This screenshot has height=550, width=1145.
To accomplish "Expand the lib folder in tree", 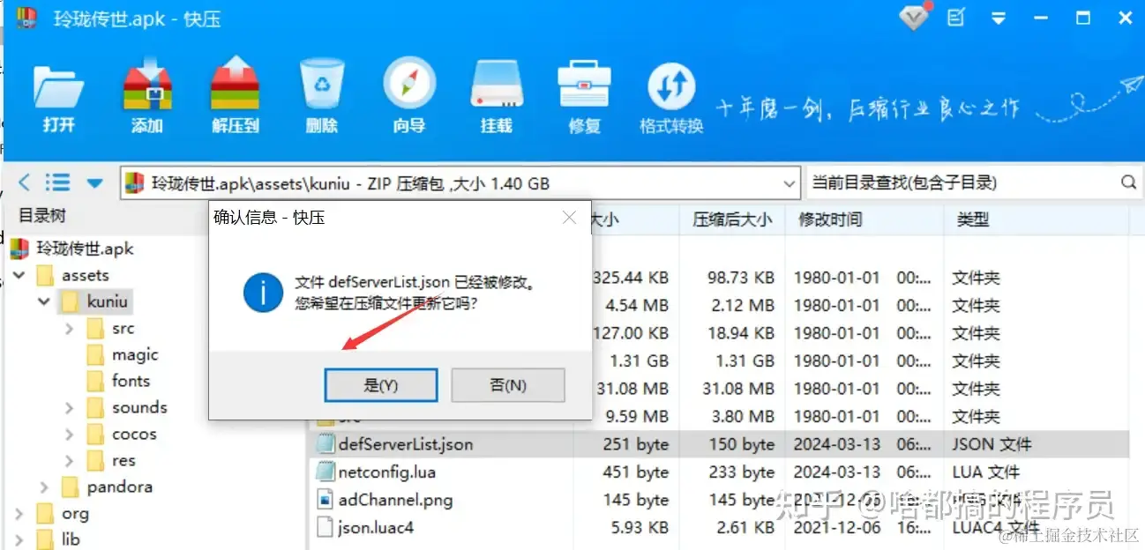I will click(x=19, y=539).
